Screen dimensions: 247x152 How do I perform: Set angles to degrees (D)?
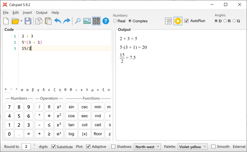click(x=216, y=21)
